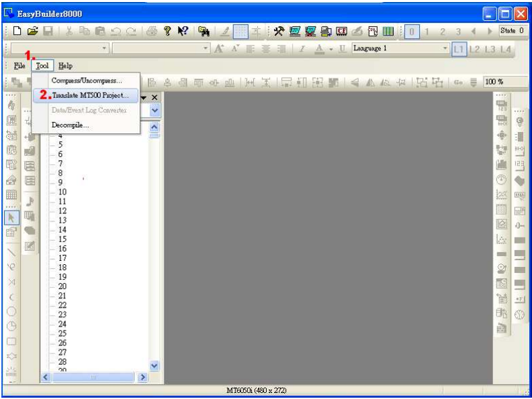Click the green table library icon
This screenshot has width=532, height=399.
pyautogui.click(x=388, y=31)
